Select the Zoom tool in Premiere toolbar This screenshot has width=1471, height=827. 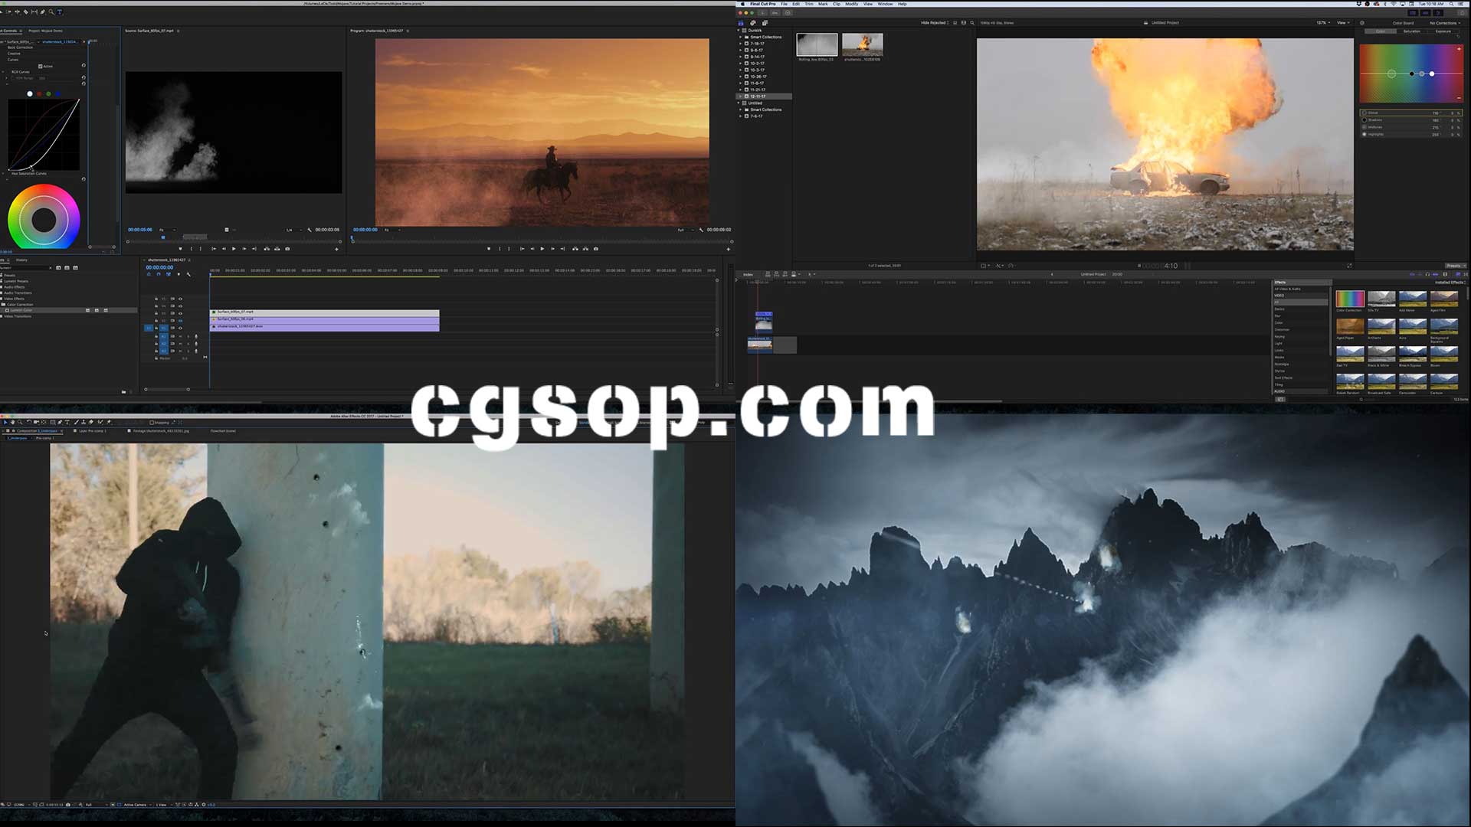(51, 12)
